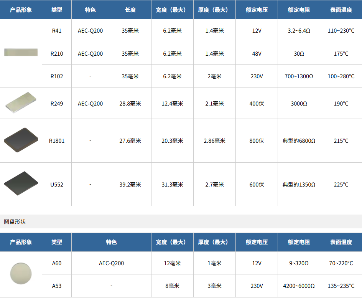362x299 pixels.
Task: Select the 圆盘形状 section heading
Action: pyautogui.click(x=15, y=222)
